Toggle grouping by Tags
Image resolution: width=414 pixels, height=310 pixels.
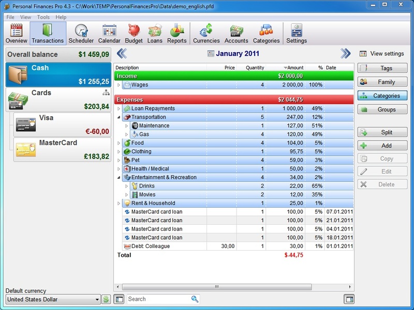[382, 68]
